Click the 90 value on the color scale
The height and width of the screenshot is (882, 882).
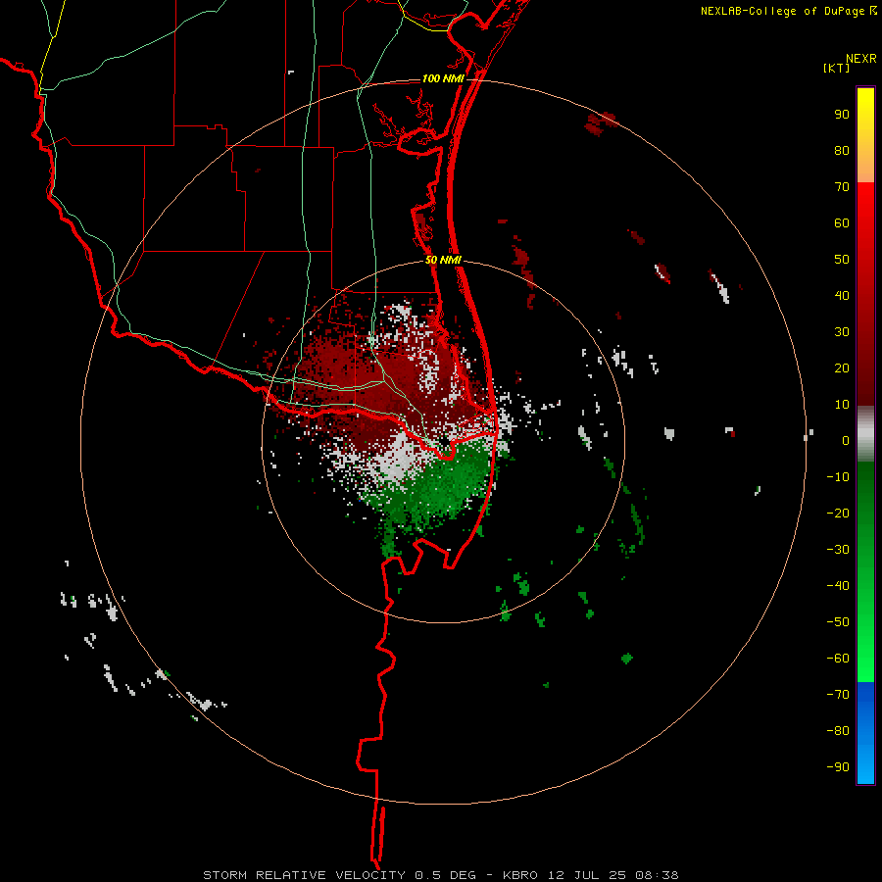pos(842,115)
